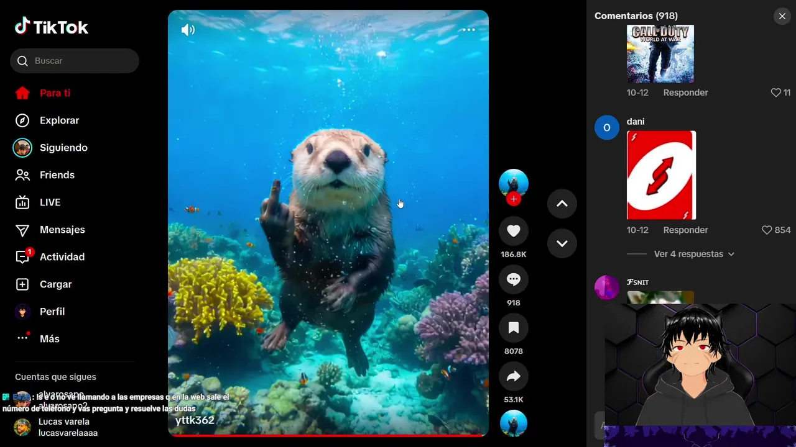Image resolution: width=796 pixels, height=447 pixels.
Task: Close the Comentarios panel
Action: [x=782, y=16]
